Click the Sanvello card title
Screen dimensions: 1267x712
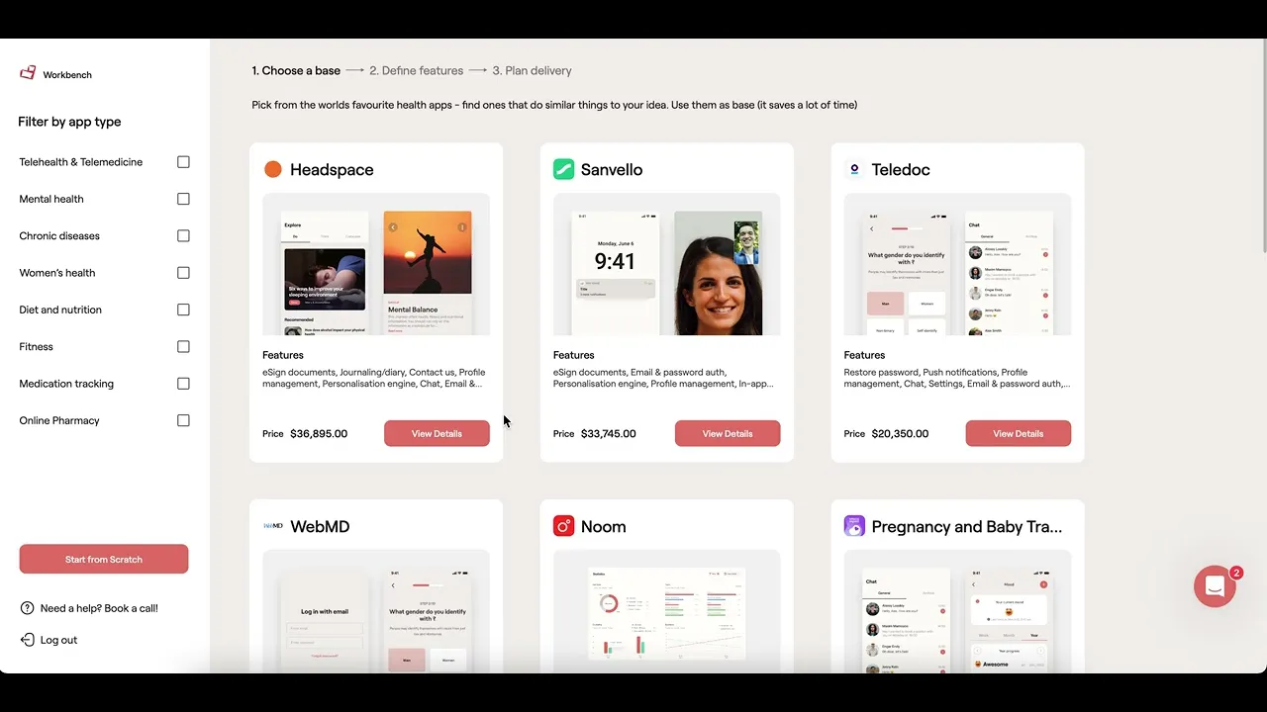tap(612, 170)
